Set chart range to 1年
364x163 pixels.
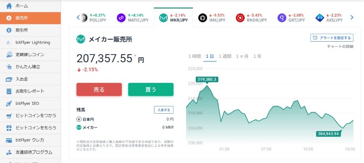coord(257,56)
